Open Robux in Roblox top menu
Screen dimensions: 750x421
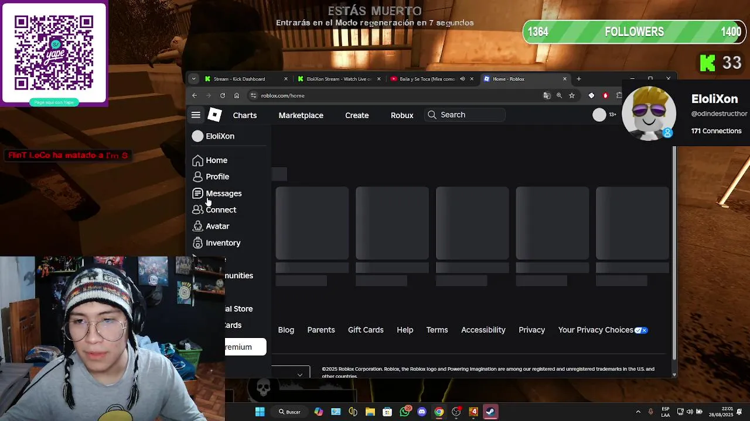tap(402, 115)
